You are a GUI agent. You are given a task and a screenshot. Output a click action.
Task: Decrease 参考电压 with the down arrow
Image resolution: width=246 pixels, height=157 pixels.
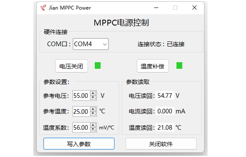point(93,97)
